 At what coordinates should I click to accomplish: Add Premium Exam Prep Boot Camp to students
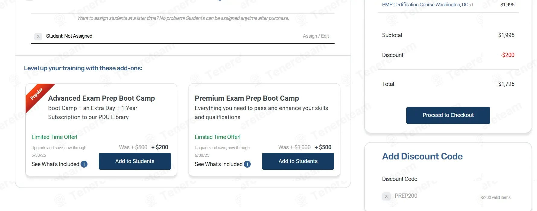pyautogui.click(x=298, y=161)
